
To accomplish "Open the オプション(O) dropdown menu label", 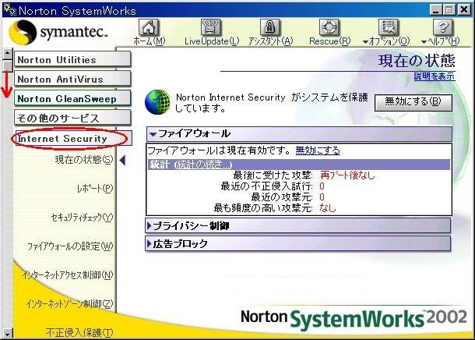I will [386, 41].
